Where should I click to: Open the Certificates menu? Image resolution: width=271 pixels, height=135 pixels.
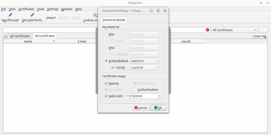[x=26, y=9]
